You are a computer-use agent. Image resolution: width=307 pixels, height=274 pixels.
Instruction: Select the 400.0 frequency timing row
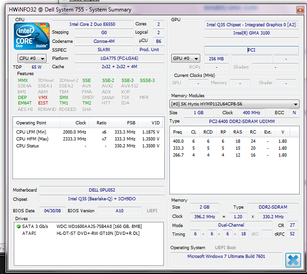(x=234, y=141)
